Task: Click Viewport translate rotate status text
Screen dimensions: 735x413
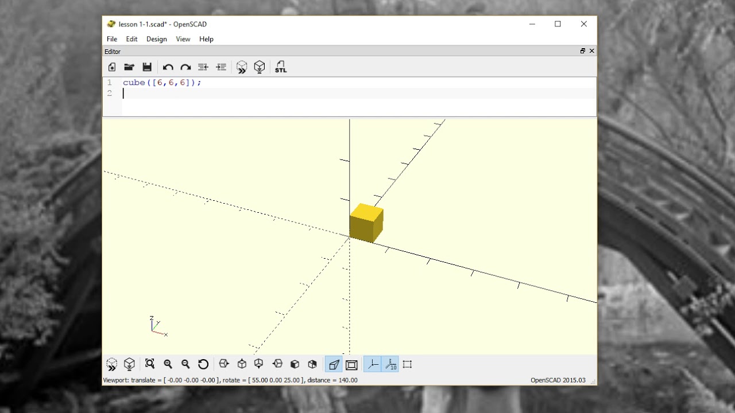Action: (230, 380)
